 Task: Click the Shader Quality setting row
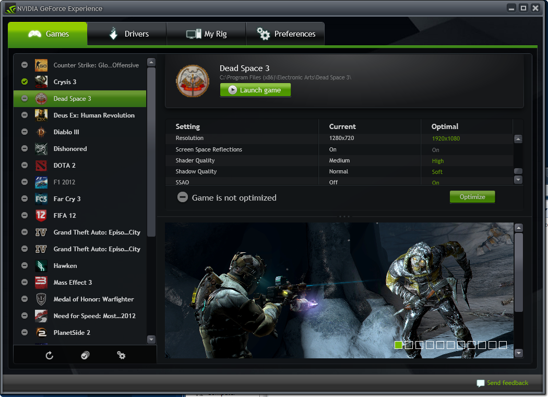click(x=339, y=160)
